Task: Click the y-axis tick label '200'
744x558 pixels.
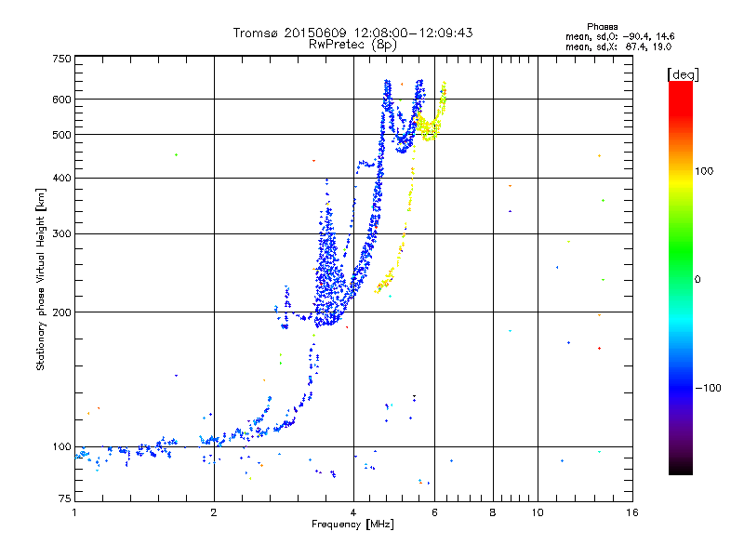Action: 61,312
